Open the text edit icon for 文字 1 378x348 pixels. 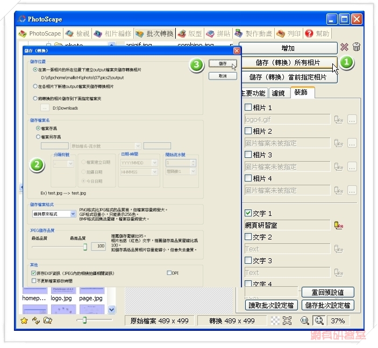click(338, 225)
